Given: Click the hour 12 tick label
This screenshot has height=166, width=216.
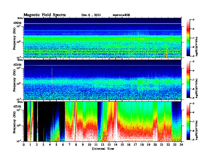Looking at the screenshot, I should pos(103,145).
